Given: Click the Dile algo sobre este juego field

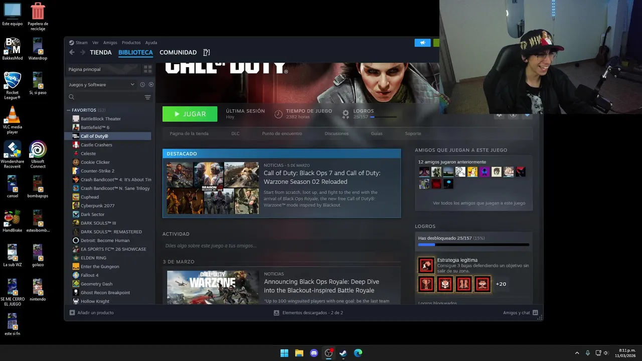Looking at the screenshot, I should (x=281, y=246).
